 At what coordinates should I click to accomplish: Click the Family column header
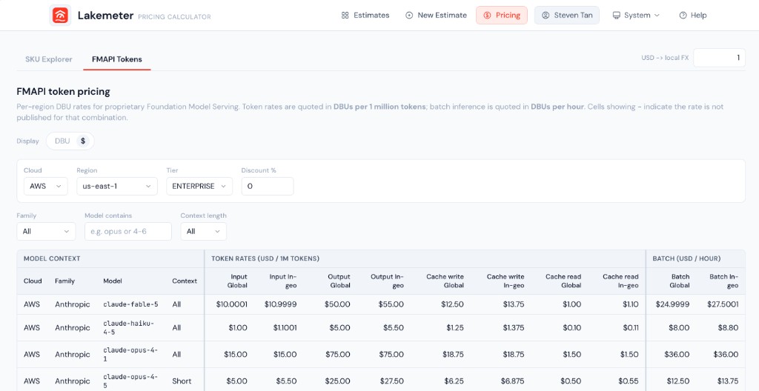(x=65, y=281)
